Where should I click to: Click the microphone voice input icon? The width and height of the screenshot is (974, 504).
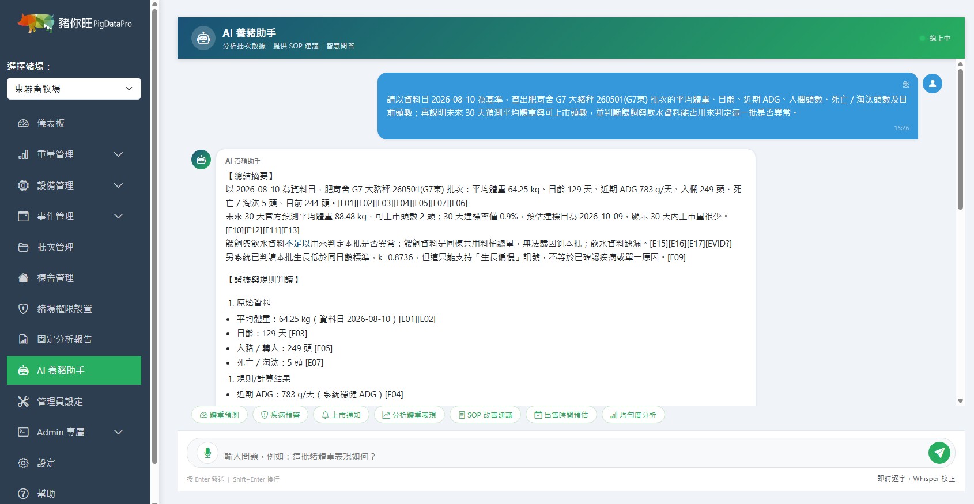coord(207,453)
